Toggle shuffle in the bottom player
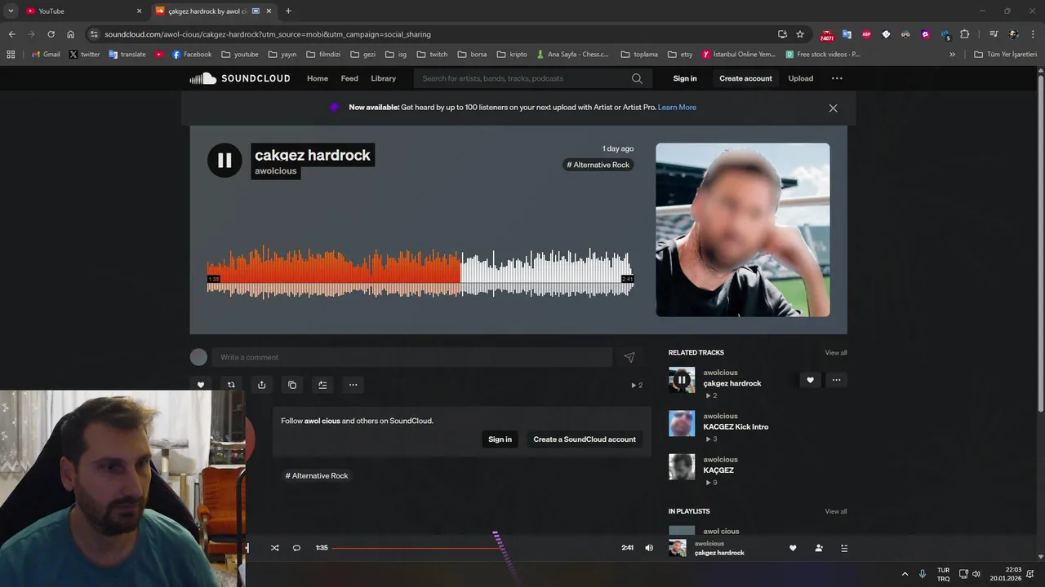The height and width of the screenshot is (587, 1045). click(x=274, y=548)
